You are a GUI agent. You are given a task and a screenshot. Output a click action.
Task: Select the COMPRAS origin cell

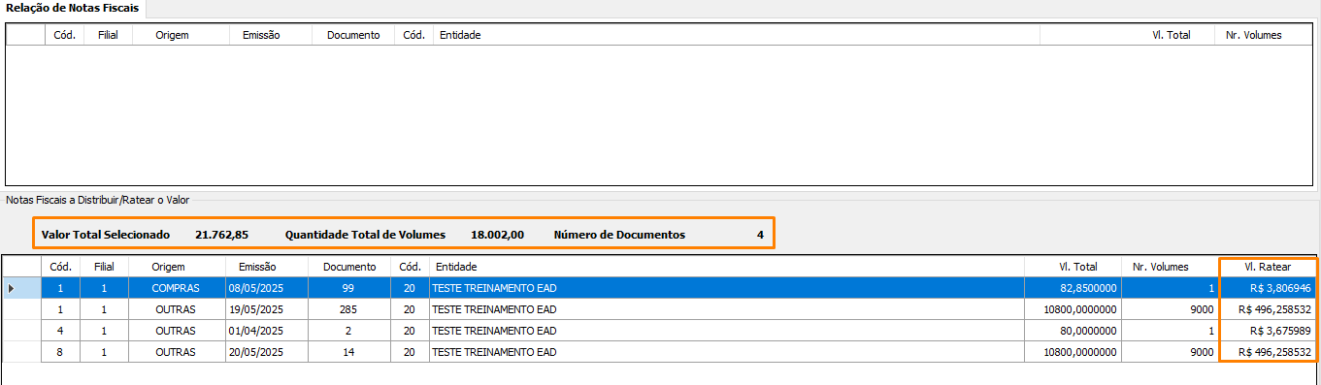[x=177, y=288]
